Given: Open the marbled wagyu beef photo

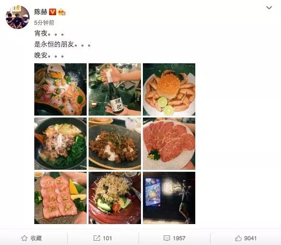Looking at the screenshot, I should (169, 144).
